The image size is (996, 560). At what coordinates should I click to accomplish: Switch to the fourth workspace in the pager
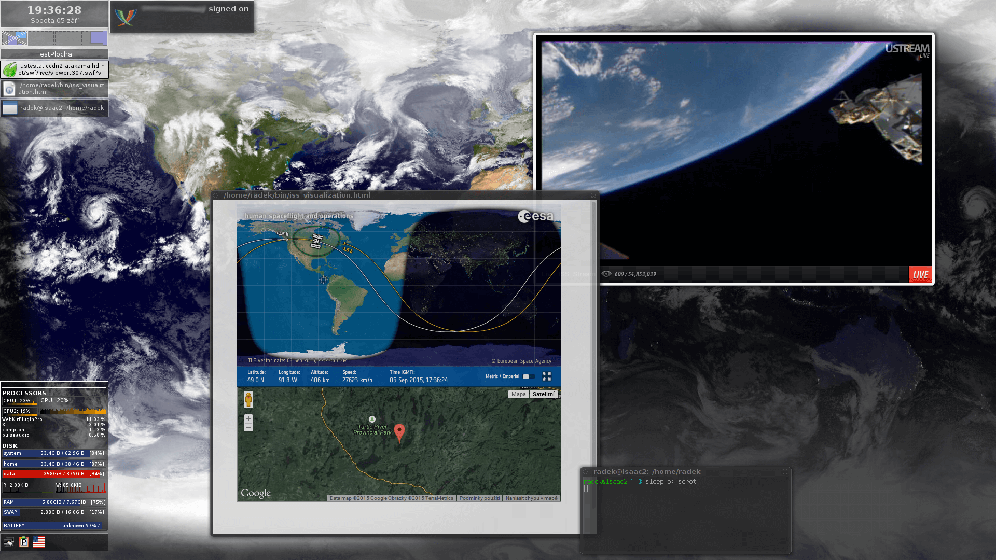coord(94,37)
